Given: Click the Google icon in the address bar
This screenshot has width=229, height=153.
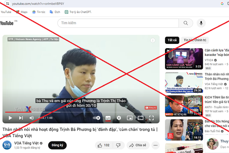Looking at the screenshot, I should tap(222, 3).
